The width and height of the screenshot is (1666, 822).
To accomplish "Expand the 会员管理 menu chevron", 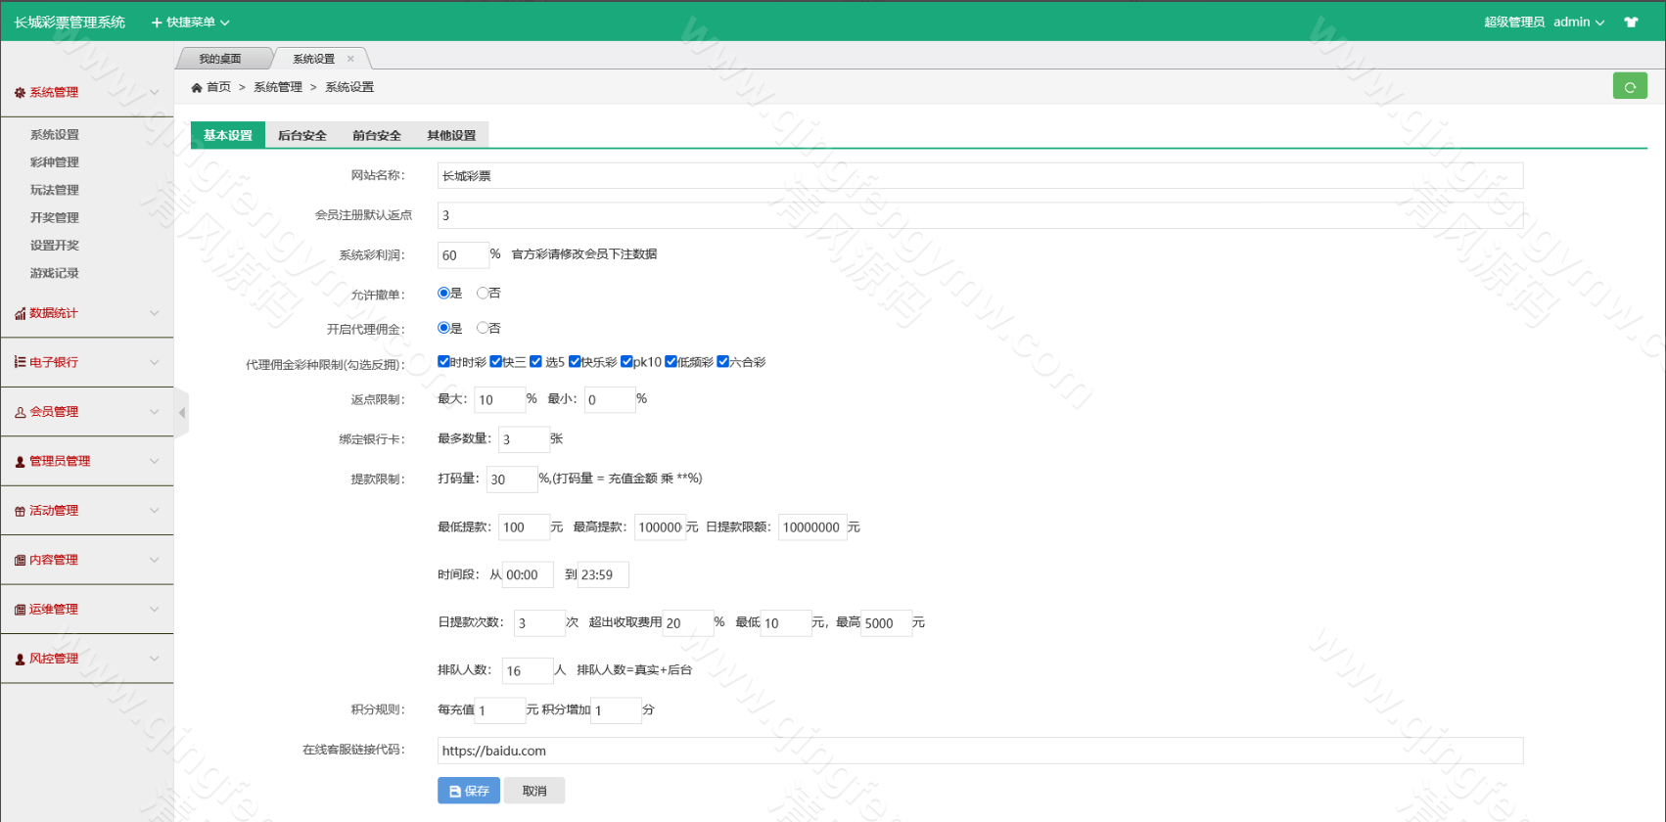I will click(x=155, y=412).
